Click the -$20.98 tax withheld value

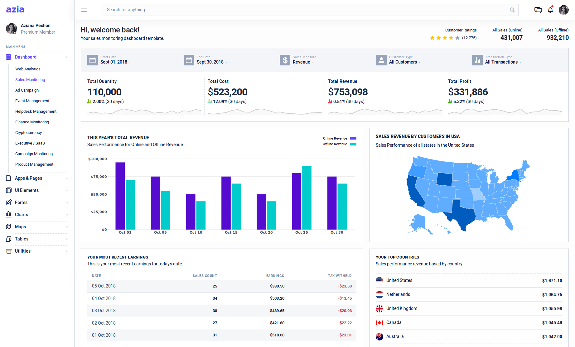(345, 311)
